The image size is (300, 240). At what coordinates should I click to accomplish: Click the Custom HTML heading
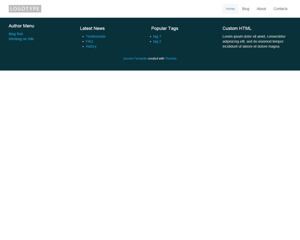237,28
